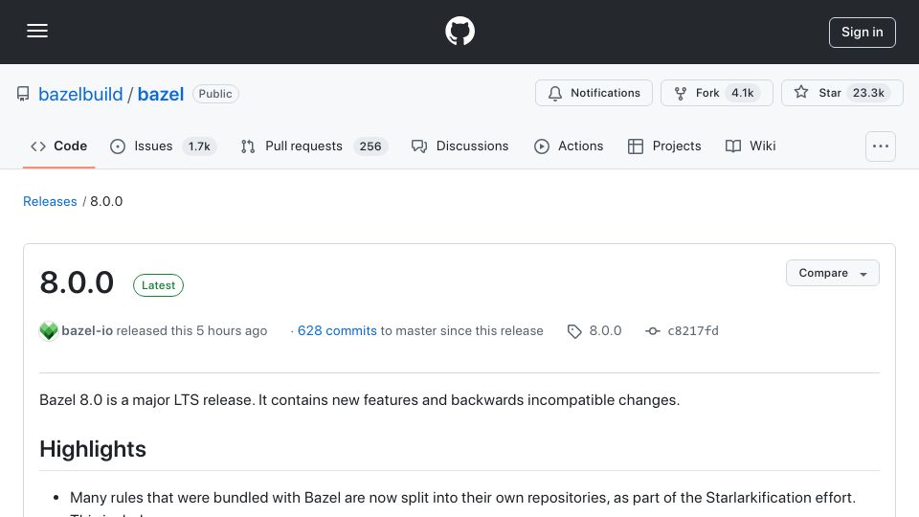
Task: Click the speech bubbles Discussions icon
Action: click(419, 146)
